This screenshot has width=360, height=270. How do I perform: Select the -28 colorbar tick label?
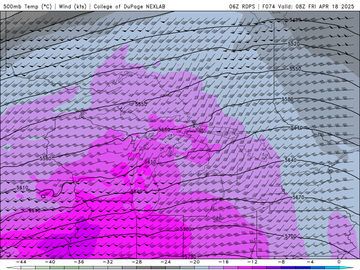click(x=137, y=262)
